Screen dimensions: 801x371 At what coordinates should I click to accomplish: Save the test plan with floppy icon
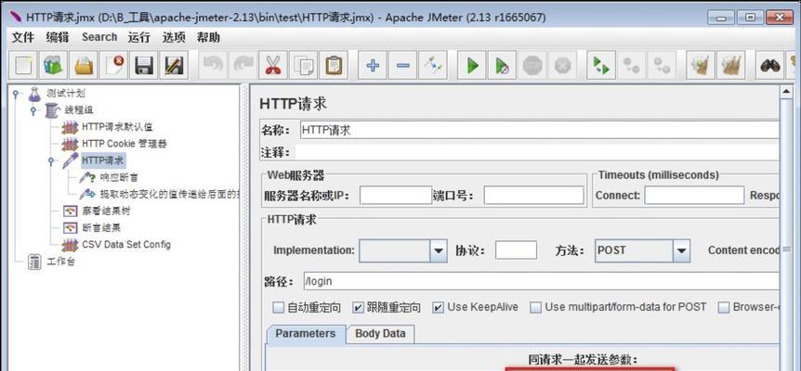(143, 65)
